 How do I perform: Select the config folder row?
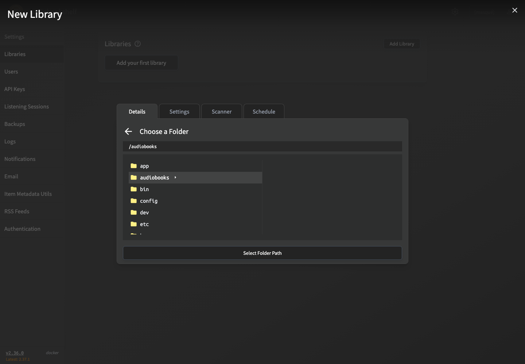[x=195, y=201]
